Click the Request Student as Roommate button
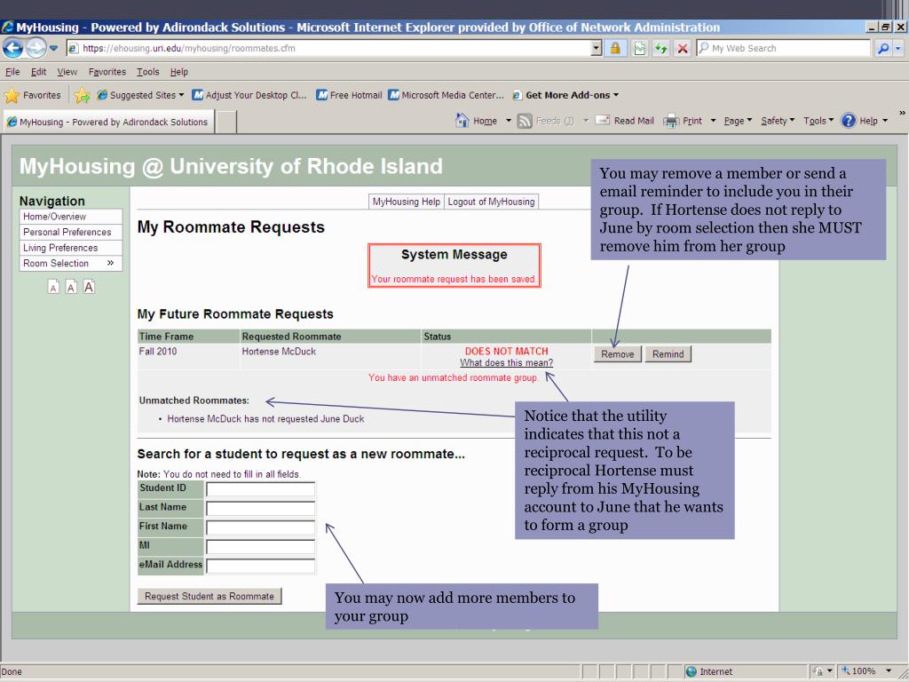 click(209, 596)
